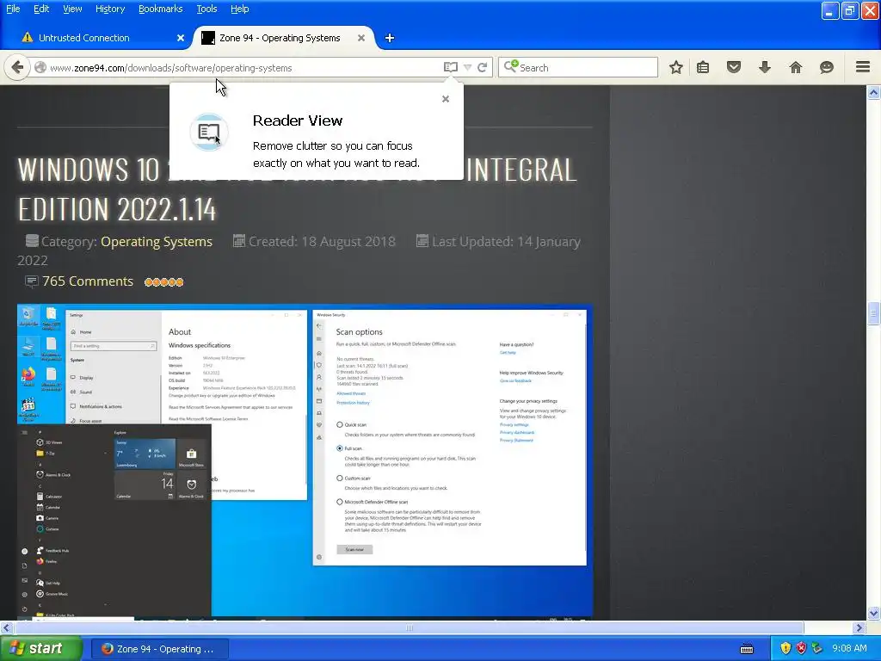Open the Windows Start button

click(x=41, y=649)
